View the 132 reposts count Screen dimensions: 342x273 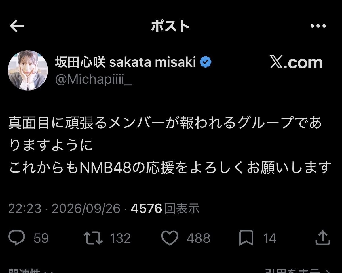pyautogui.click(x=121, y=238)
